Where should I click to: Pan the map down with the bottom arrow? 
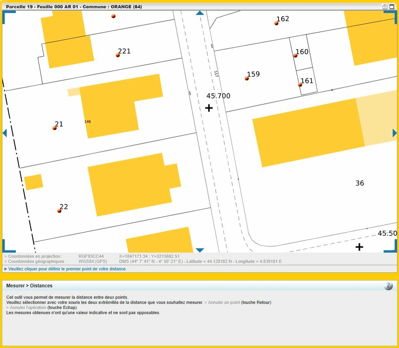click(x=200, y=250)
